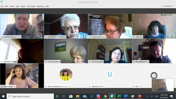
Task: Open the Participant menu
Action: click(31, 6)
